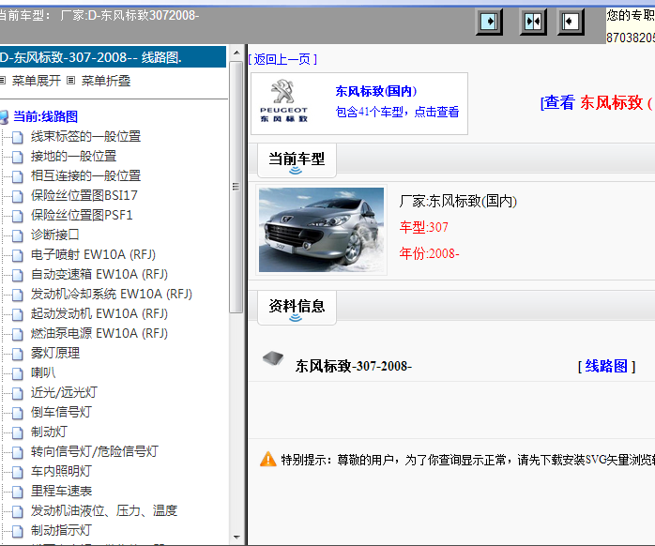This screenshot has width=655, height=546.
Task: Click the sidebar vertical scrollbar thumb
Action: pyautogui.click(x=236, y=187)
